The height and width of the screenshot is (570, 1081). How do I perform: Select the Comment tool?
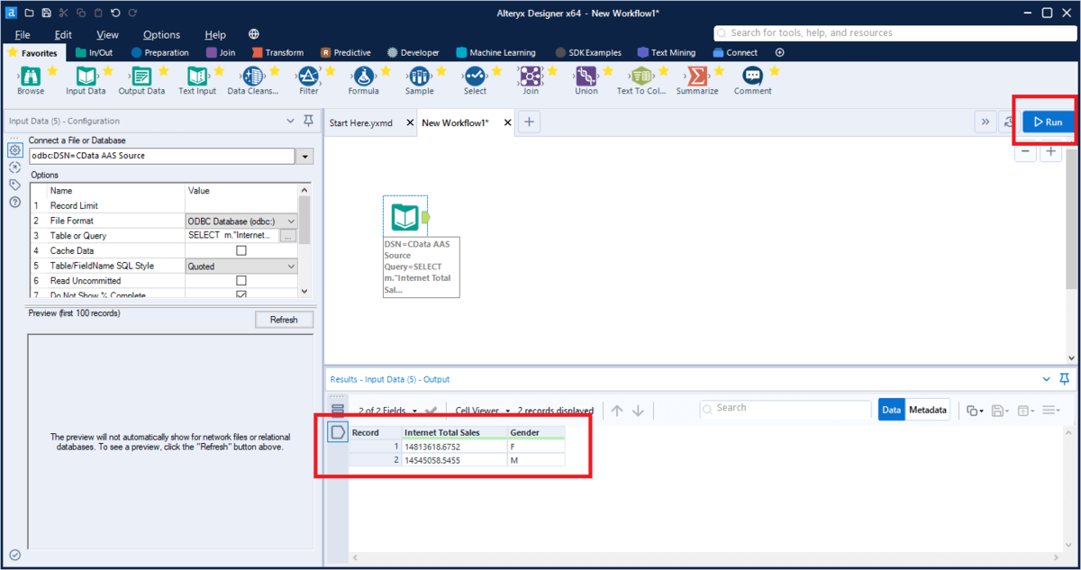coord(752,77)
